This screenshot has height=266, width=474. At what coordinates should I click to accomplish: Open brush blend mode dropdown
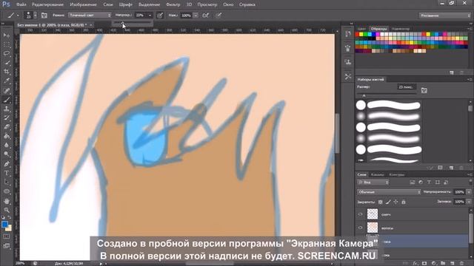pos(90,15)
